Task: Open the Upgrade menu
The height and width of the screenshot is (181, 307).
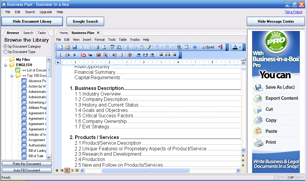Action: [x=46, y=12]
